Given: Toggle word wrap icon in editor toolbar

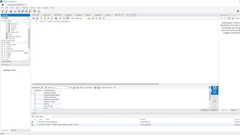Looking at the screenshot, I should tap(103, 18).
